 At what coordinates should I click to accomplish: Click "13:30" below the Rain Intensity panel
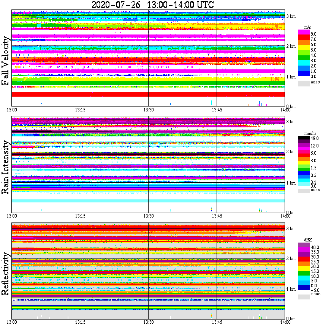148,216
